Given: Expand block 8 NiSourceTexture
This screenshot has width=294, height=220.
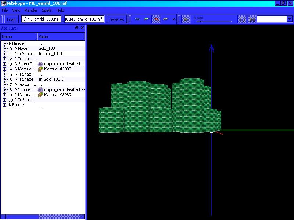Looking at the screenshot, I should coord(4,89).
